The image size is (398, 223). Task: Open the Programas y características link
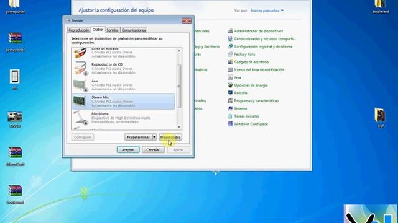point(256,100)
